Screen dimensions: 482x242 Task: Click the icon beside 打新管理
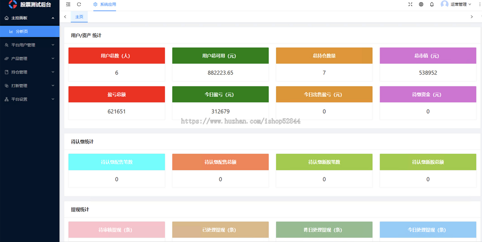(x=6, y=86)
